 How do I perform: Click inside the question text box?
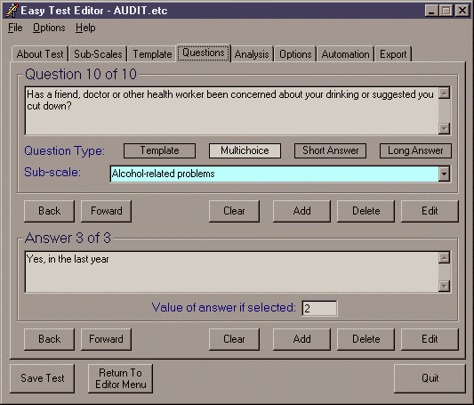pos(231,110)
